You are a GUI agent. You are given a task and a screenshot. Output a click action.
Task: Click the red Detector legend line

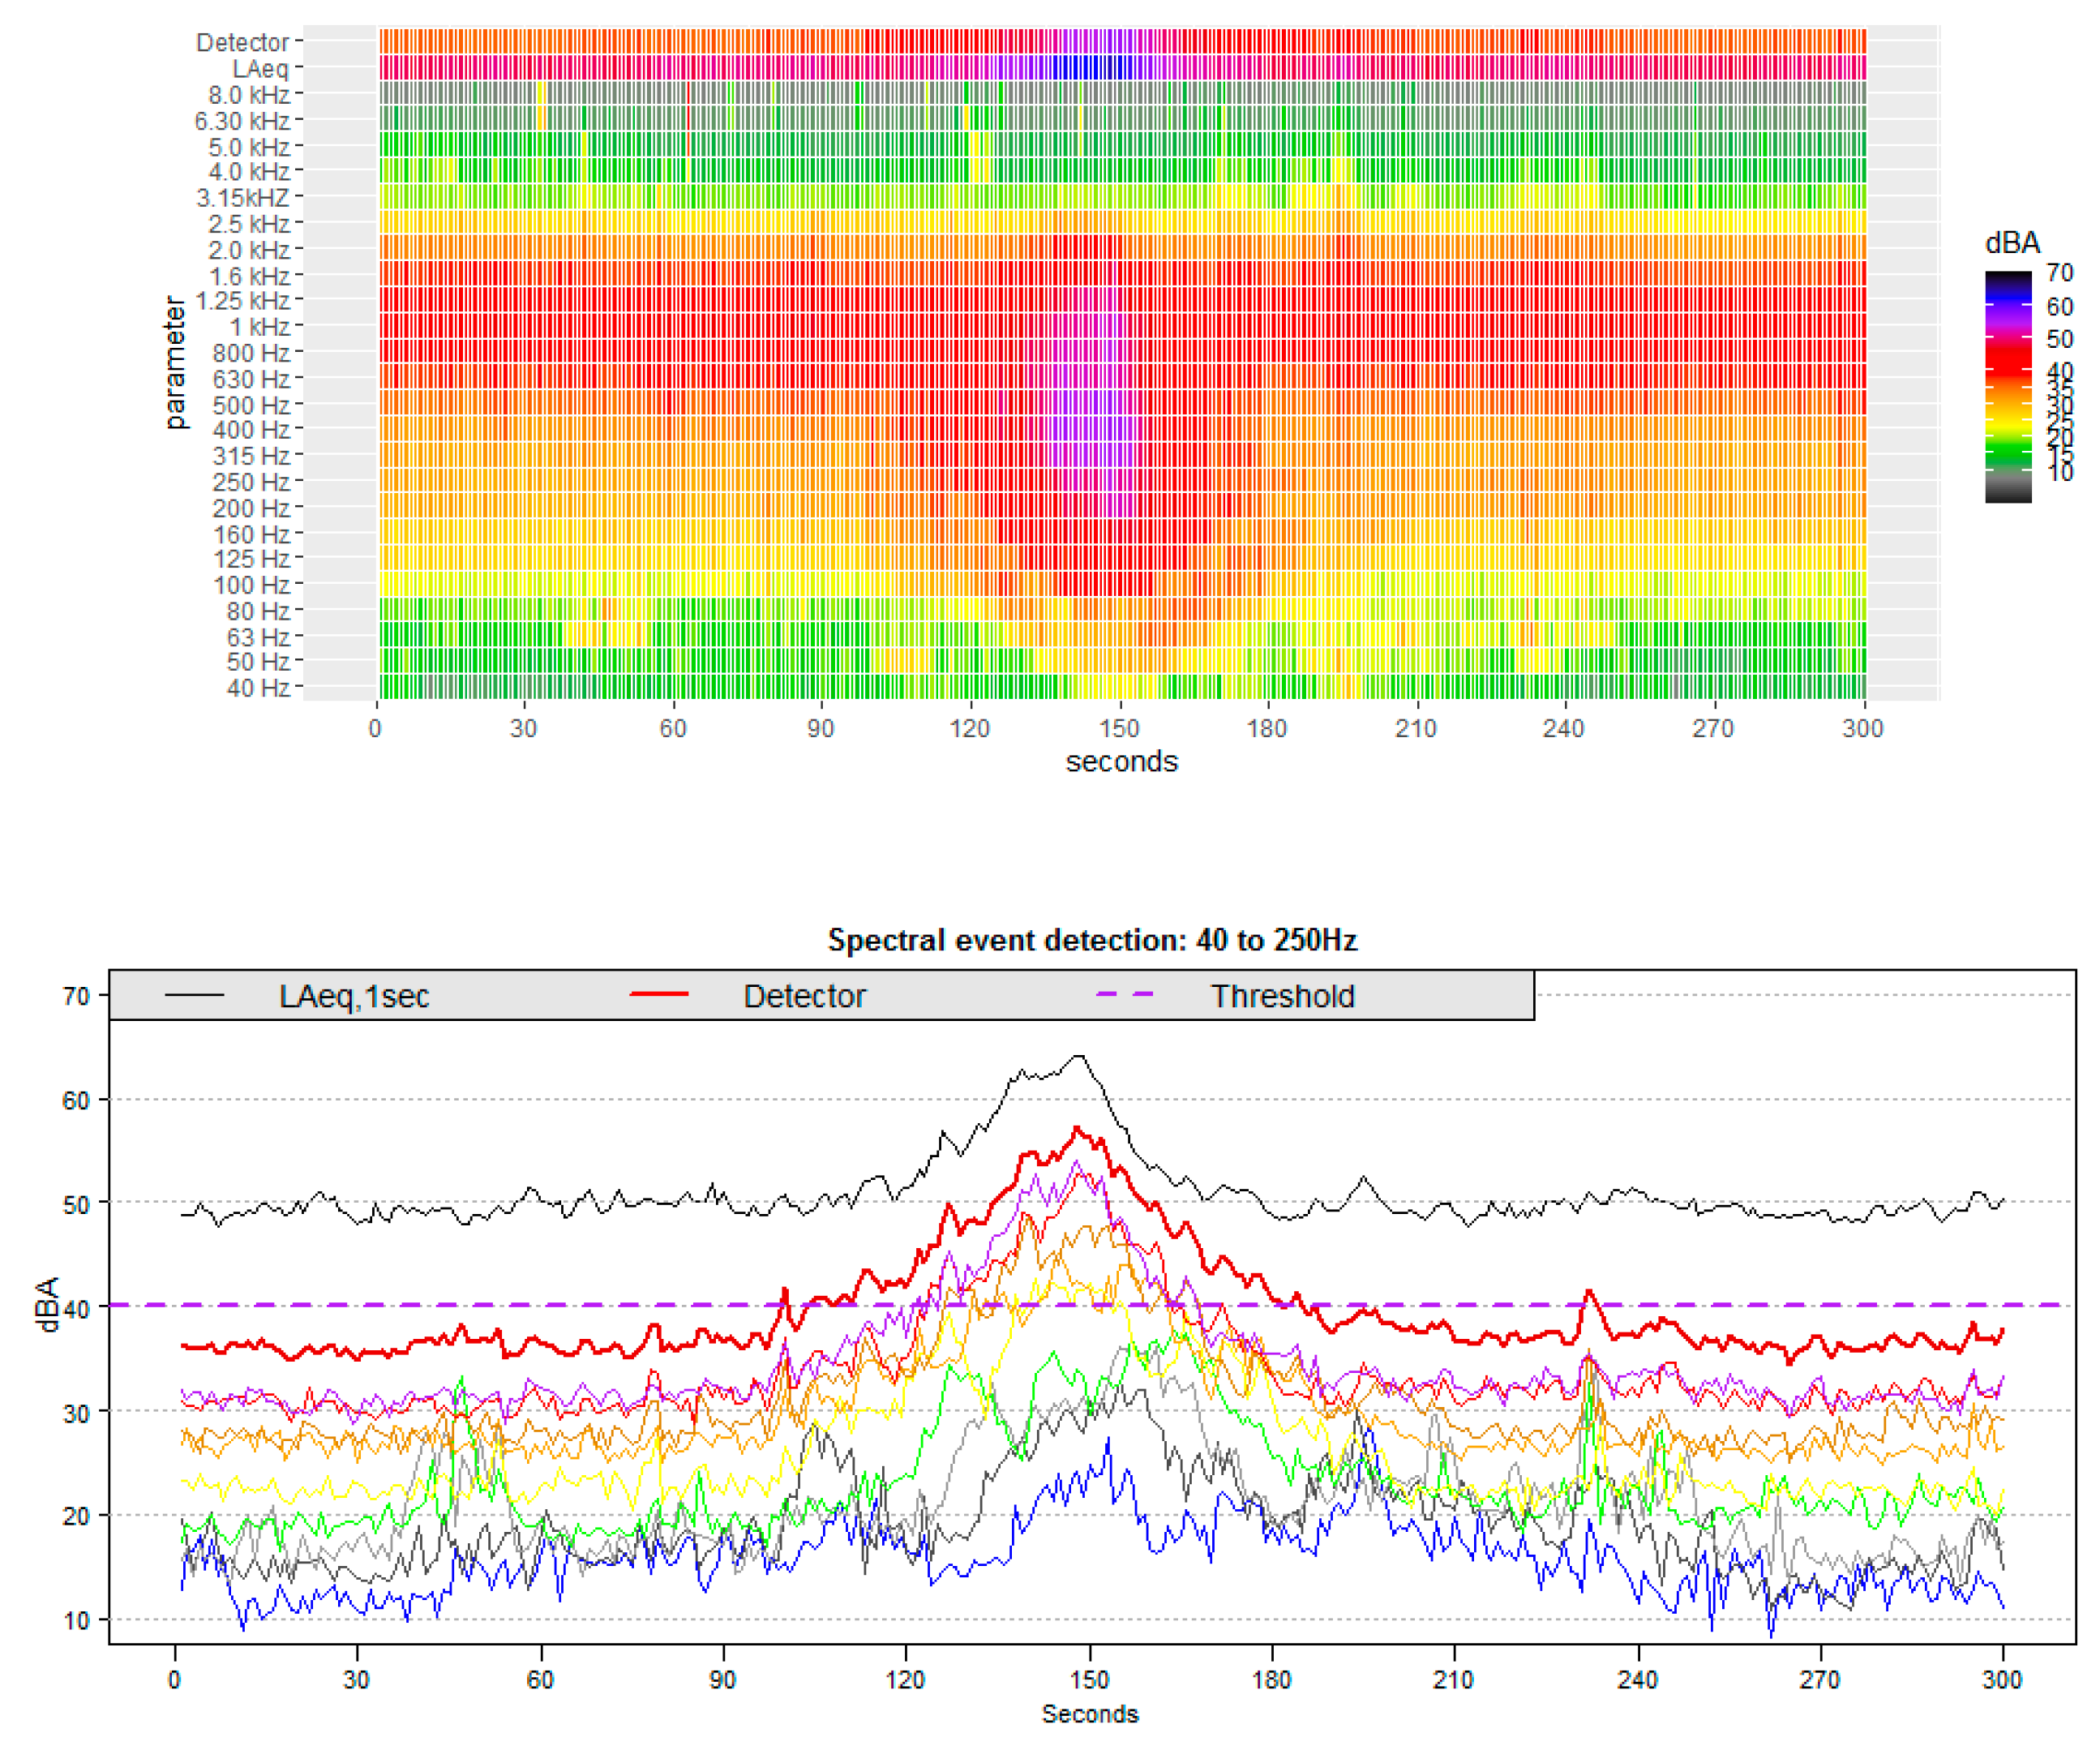(659, 995)
